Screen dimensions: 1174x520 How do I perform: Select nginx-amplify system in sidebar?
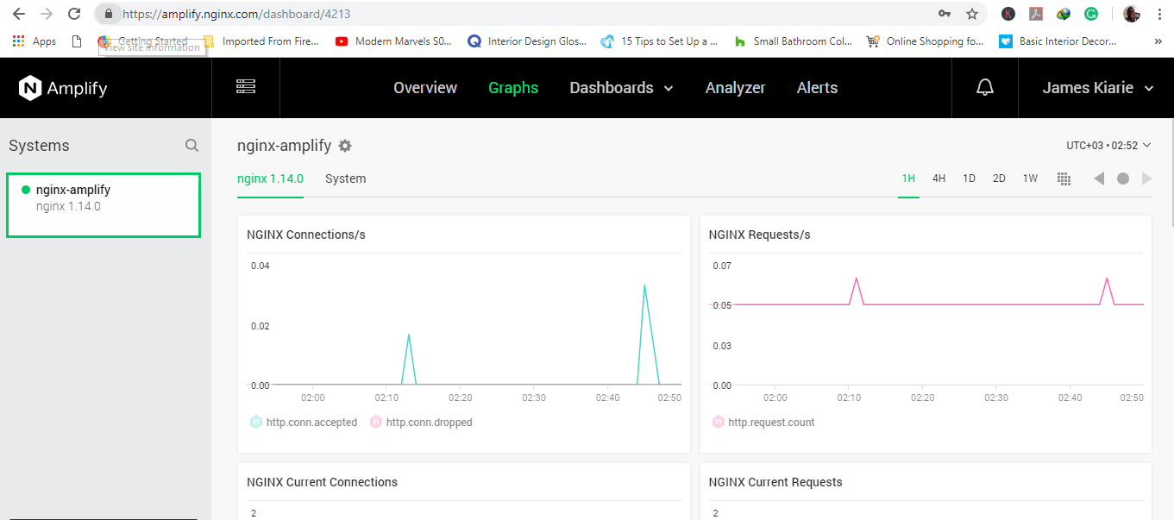coord(104,205)
